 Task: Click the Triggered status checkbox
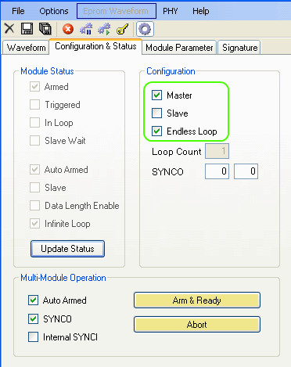34,105
